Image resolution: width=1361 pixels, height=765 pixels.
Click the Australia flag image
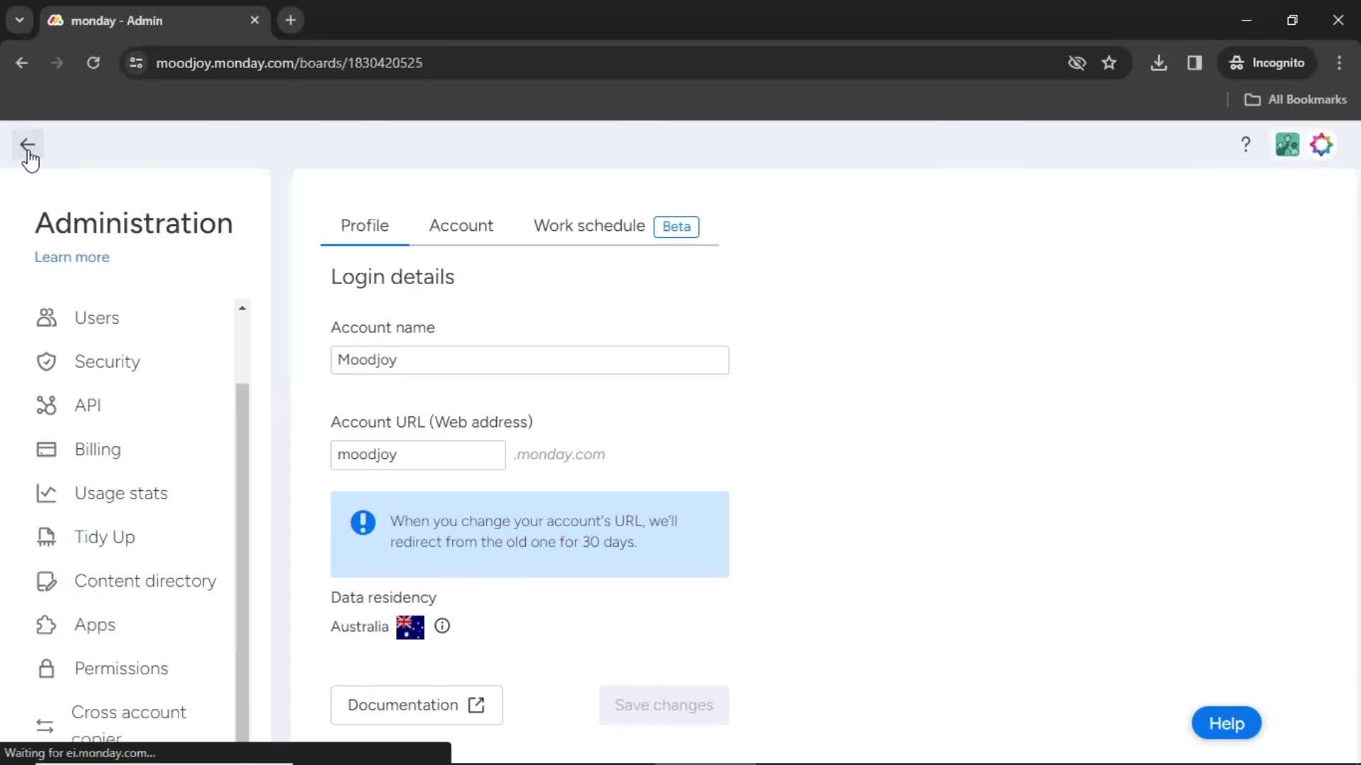410,627
